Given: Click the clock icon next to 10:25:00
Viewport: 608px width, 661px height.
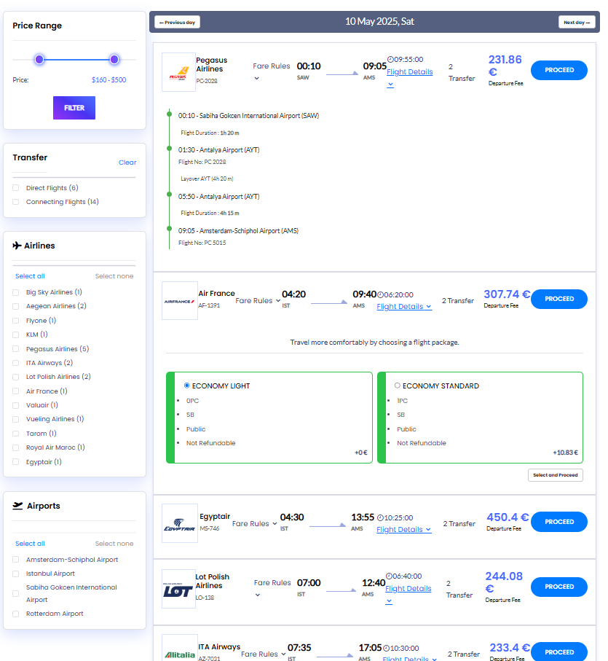Looking at the screenshot, I should (x=380, y=517).
